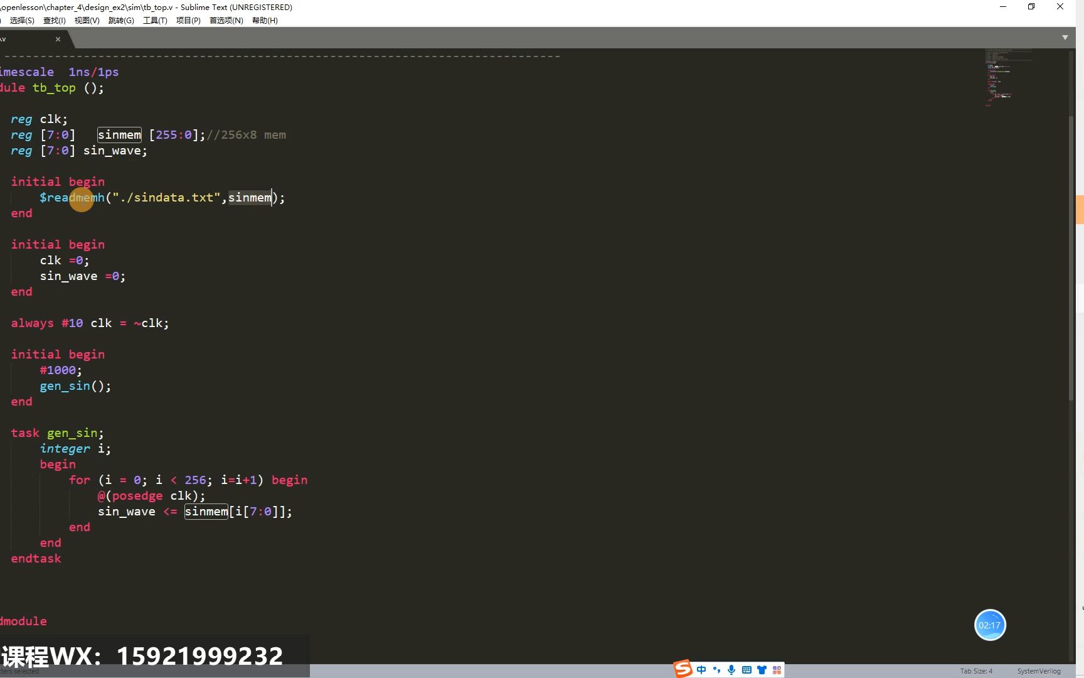1084x678 pixels.
Task: Open Sogou skin shirt icon
Action: click(762, 670)
